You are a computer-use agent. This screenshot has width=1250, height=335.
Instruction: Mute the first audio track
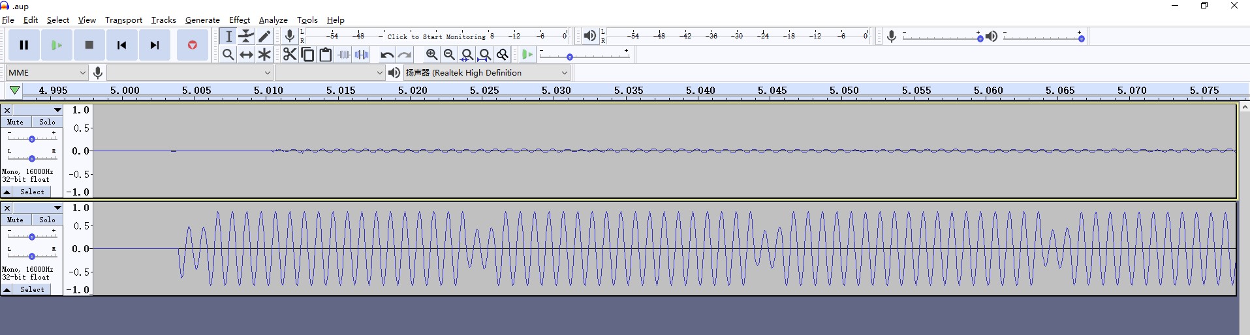click(x=15, y=122)
